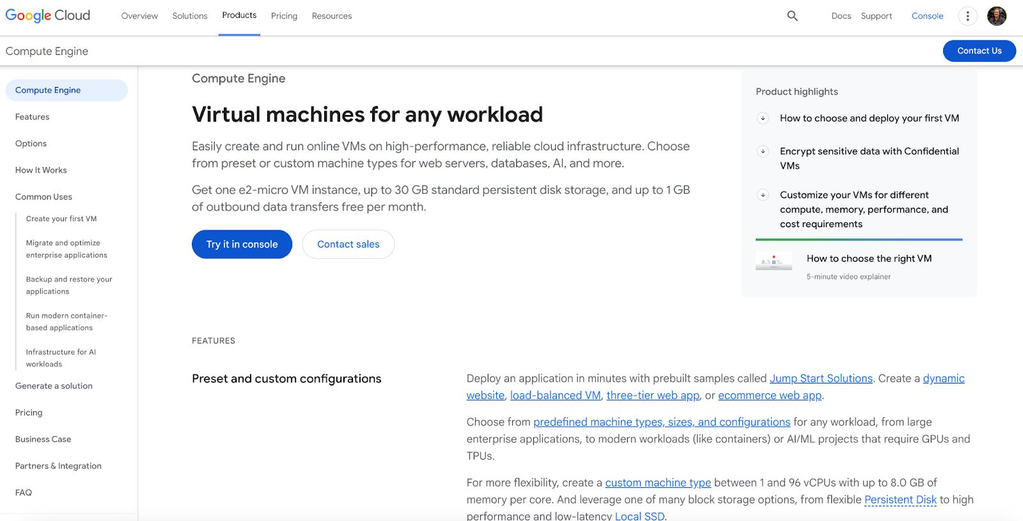
Task: Click 'How to choose and deploy your first VM' text
Action: pos(870,118)
